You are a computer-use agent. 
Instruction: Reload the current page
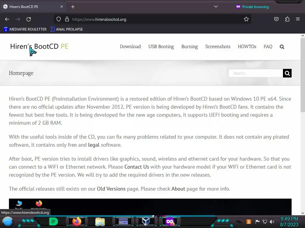point(29,19)
